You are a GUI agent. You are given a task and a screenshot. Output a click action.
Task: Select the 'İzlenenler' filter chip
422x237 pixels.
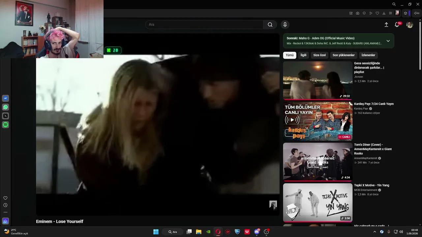click(x=368, y=55)
